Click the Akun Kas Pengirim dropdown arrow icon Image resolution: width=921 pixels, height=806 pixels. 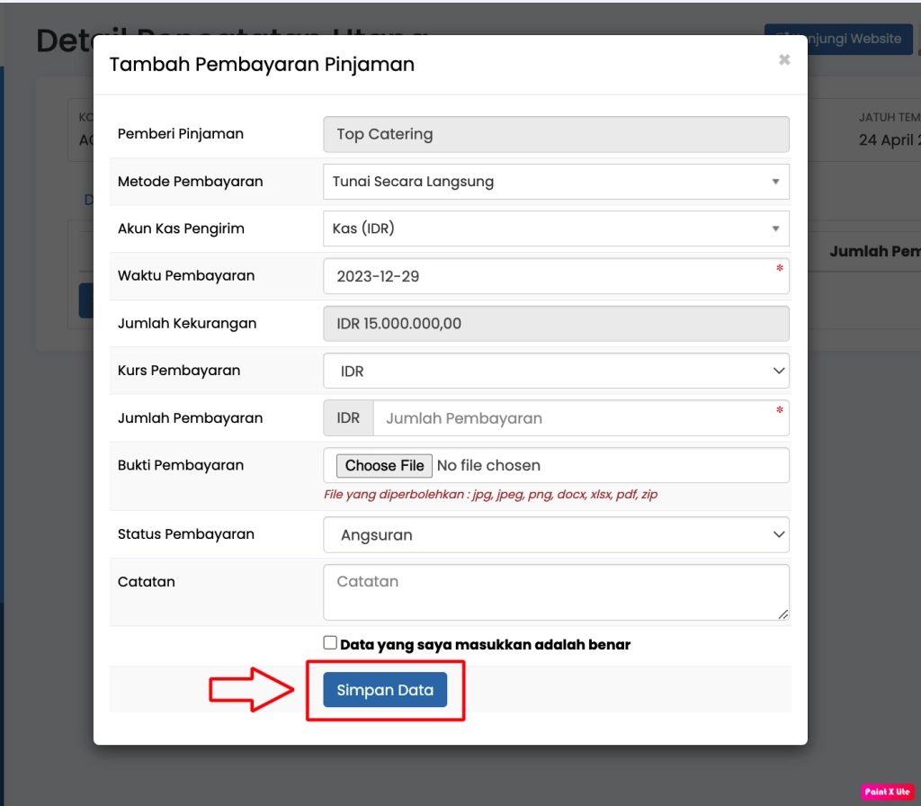coord(775,228)
